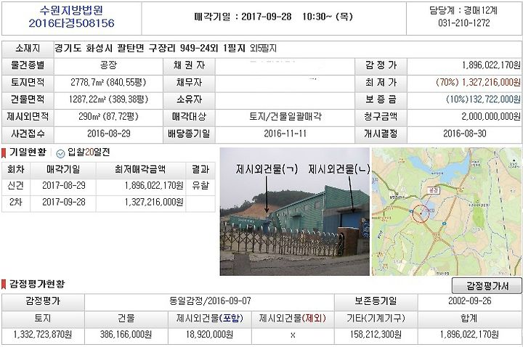Viewport: 523px width, 347px height.
Task: Click the 신건 row date 2017-08-29
Action: [x=64, y=185]
